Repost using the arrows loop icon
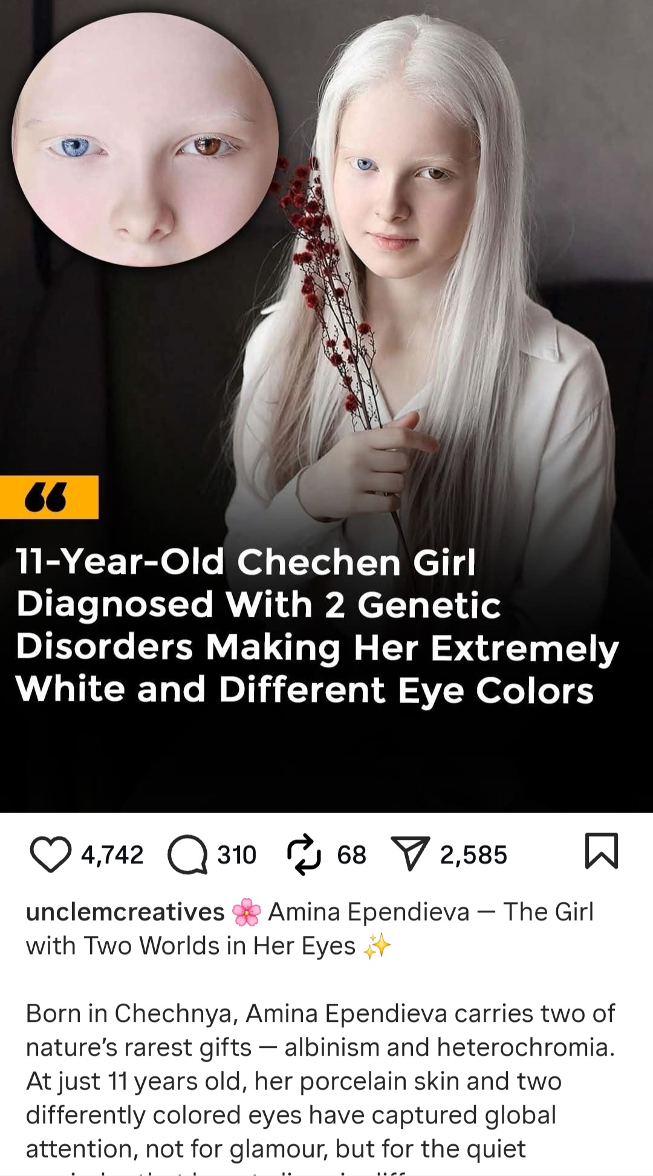Image resolution: width=653 pixels, height=1176 pixels. (304, 854)
